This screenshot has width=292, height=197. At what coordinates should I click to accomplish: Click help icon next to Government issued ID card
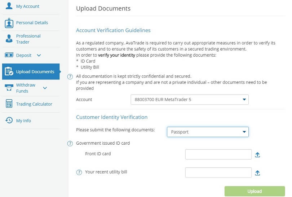[x=71, y=144]
